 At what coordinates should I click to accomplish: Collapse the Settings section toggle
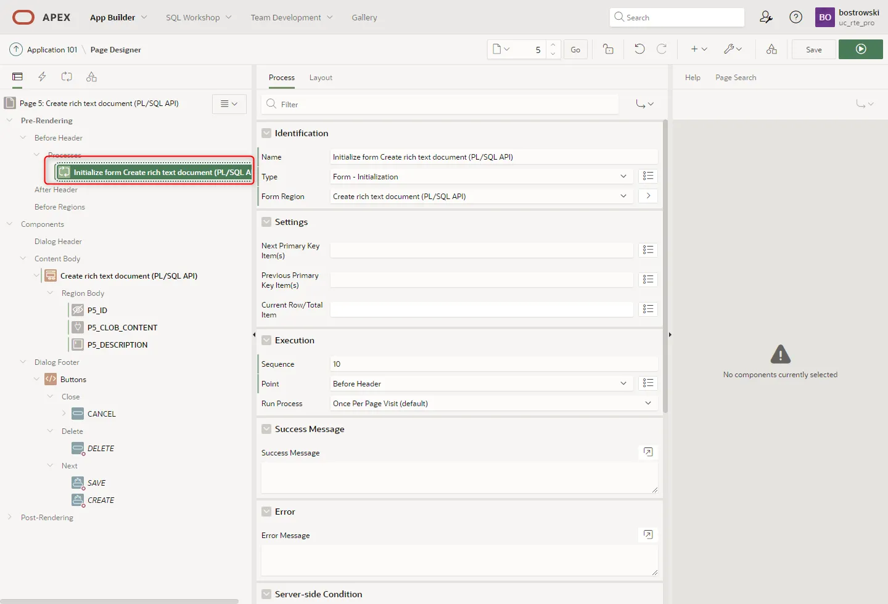click(266, 222)
